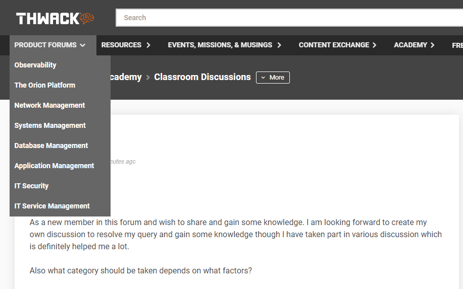Expand the Resources menu arrow
The height and width of the screenshot is (289, 463).
[148, 45]
